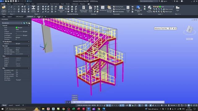Click the Undo arrow in quick access toolbar
This screenshot has height=111, width=198.
pos(19,1)
